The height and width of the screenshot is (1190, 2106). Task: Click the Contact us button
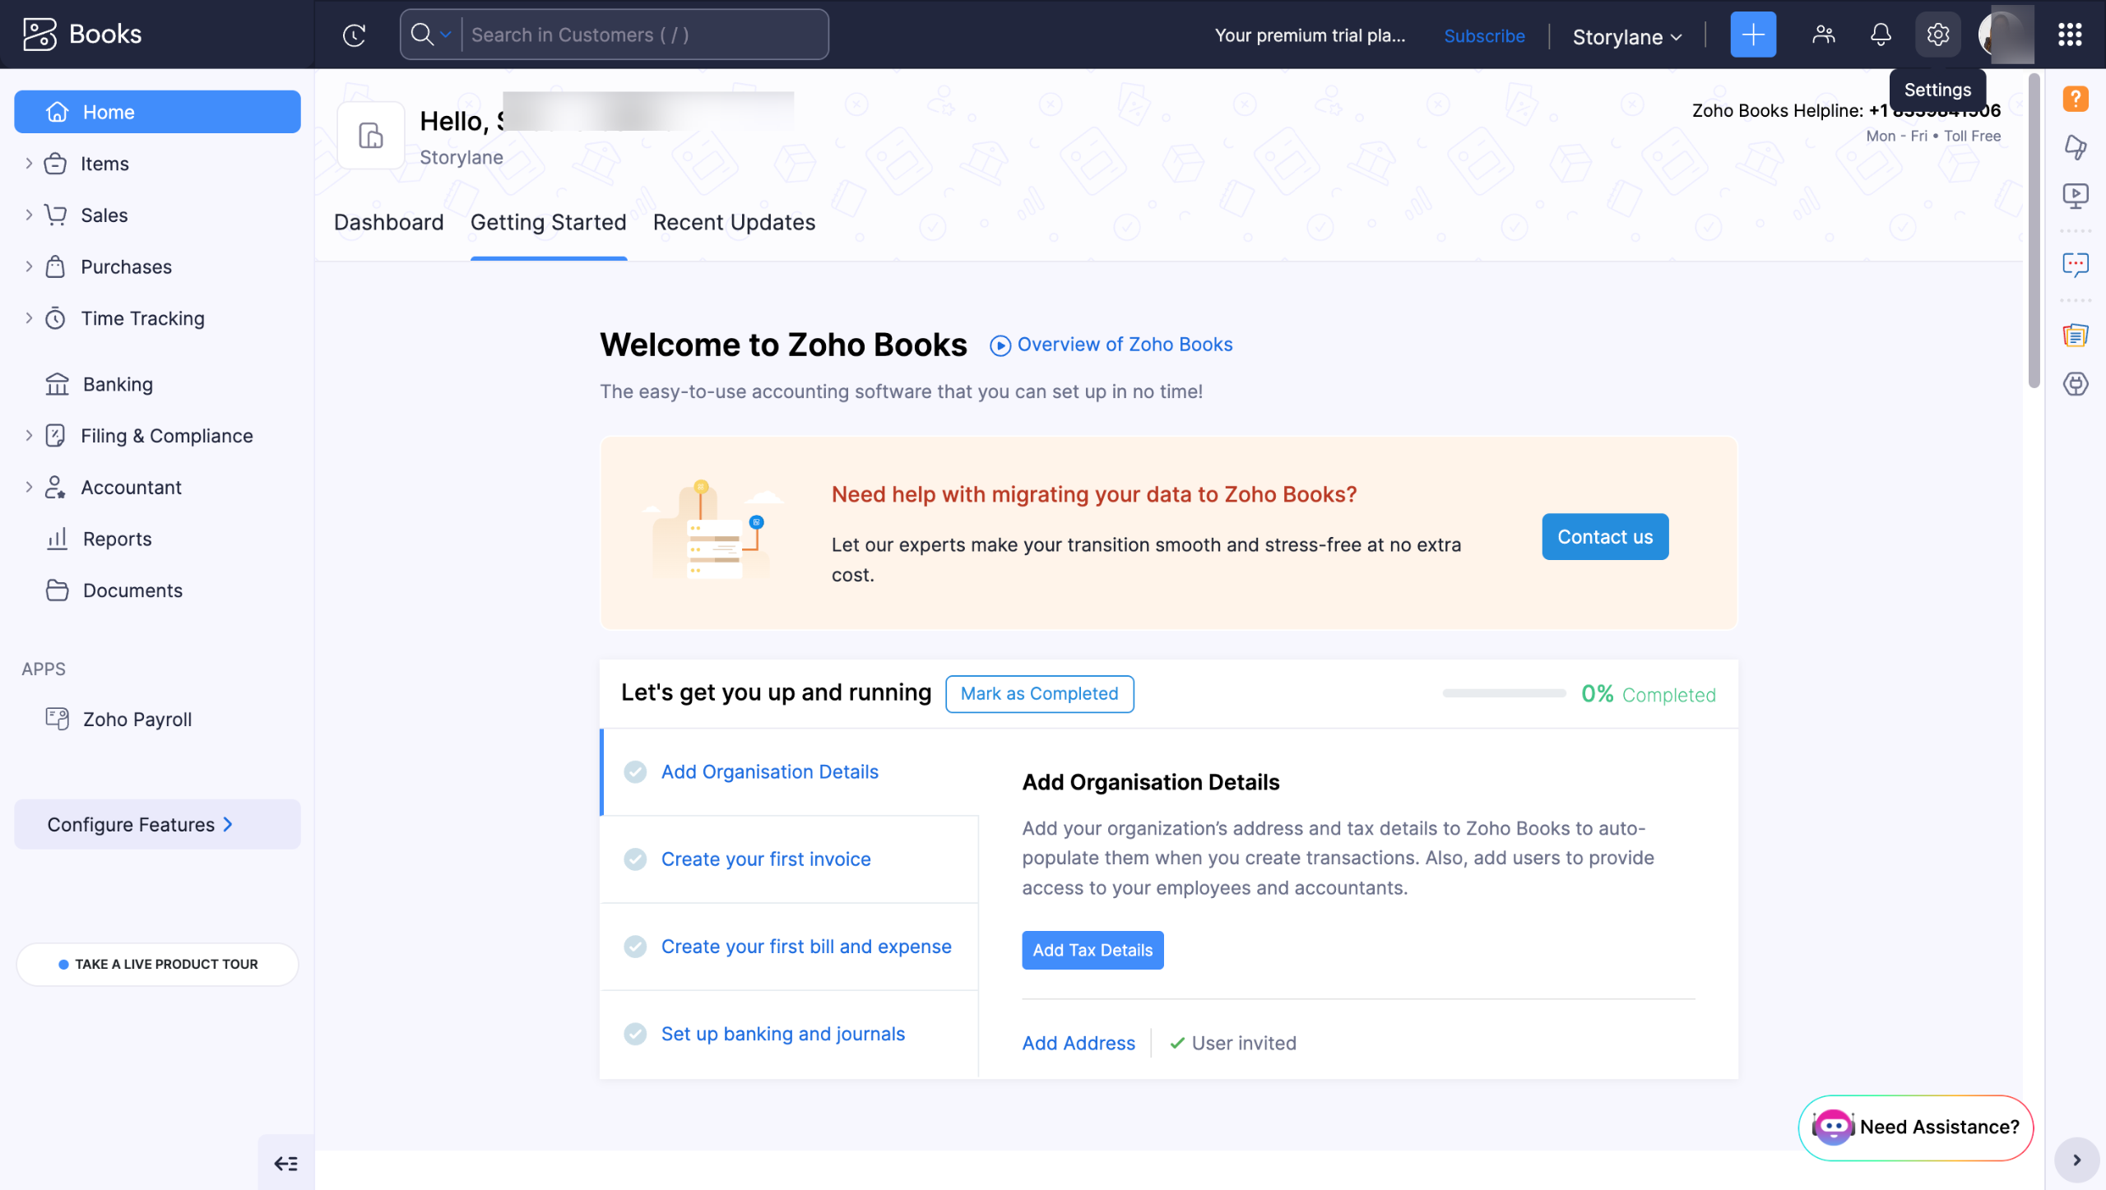coord(1604,537)
